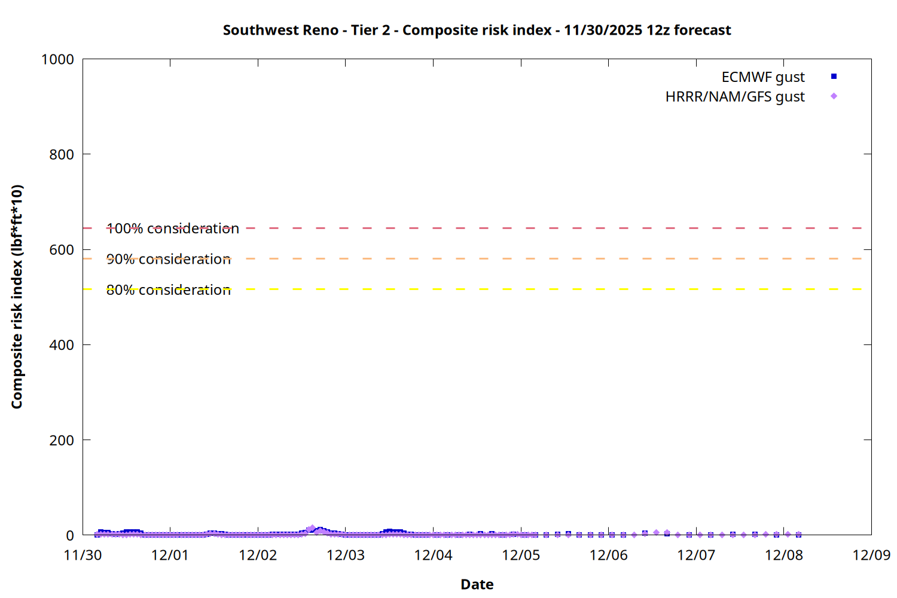
Task: Click the 90% consideration threshold label
Action: 169,259
